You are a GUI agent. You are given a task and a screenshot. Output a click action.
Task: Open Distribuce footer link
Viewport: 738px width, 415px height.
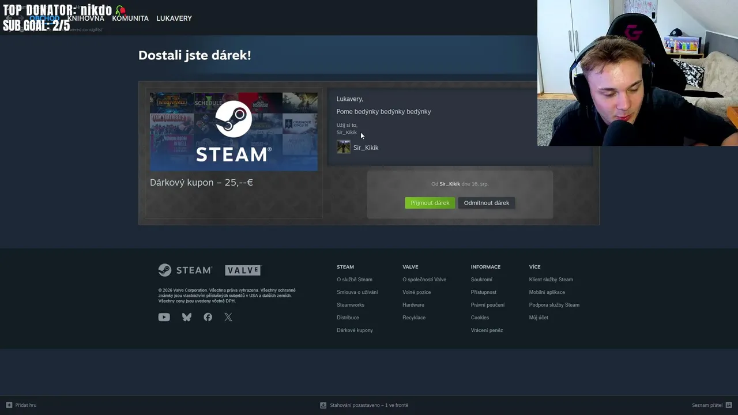(348, 318)
